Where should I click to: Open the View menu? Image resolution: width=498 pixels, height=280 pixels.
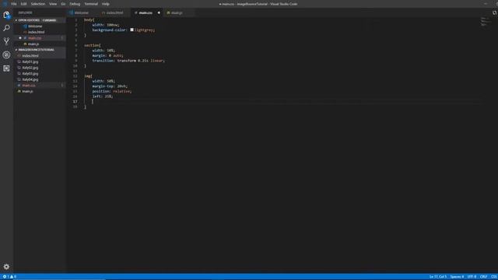[x=53, y=4]
